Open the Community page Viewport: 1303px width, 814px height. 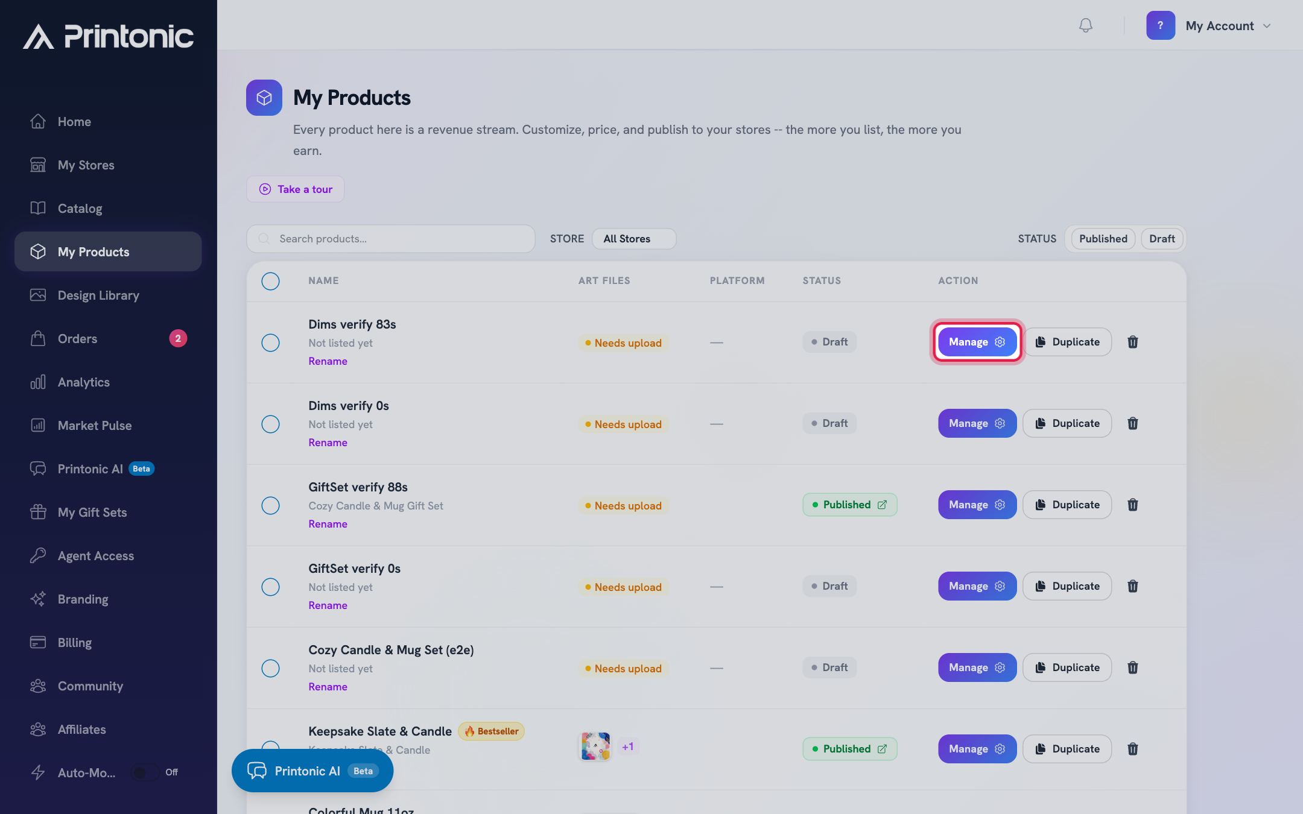pyautogui.click(x=108, y=686)
